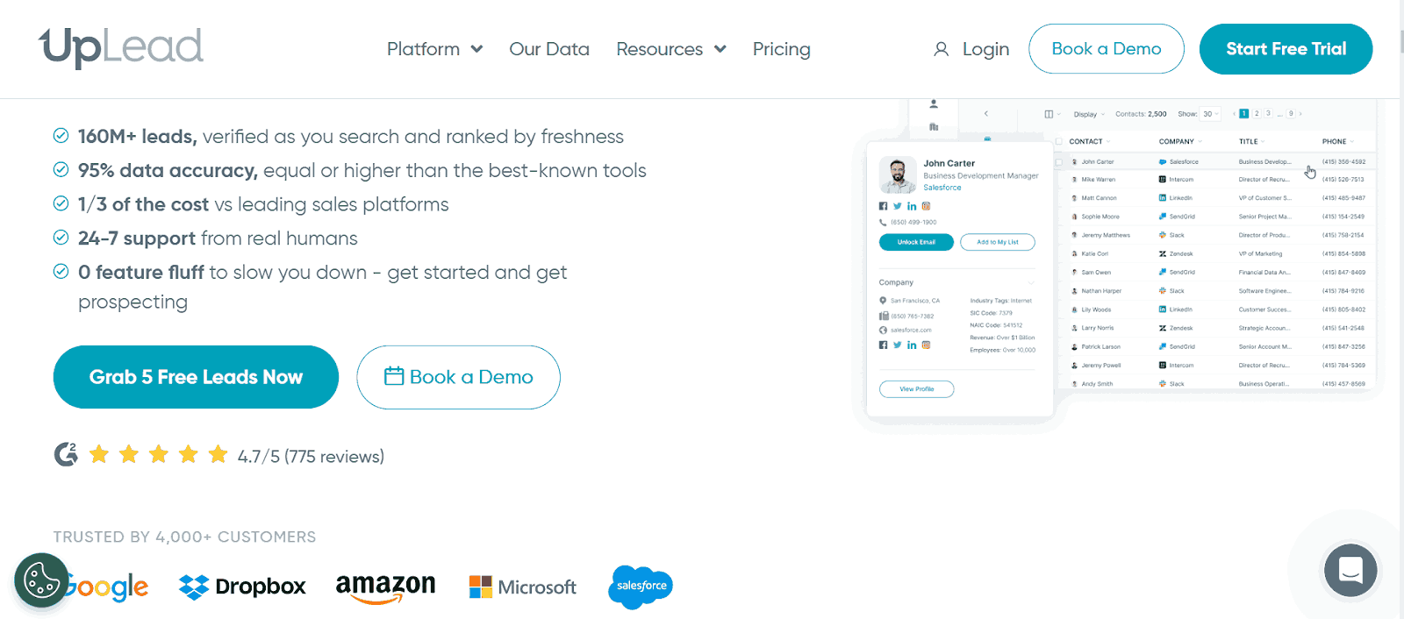Click Book a Demo in header
The width and height of the screenshot is (1404, 619).
(x=1106, y=49)
